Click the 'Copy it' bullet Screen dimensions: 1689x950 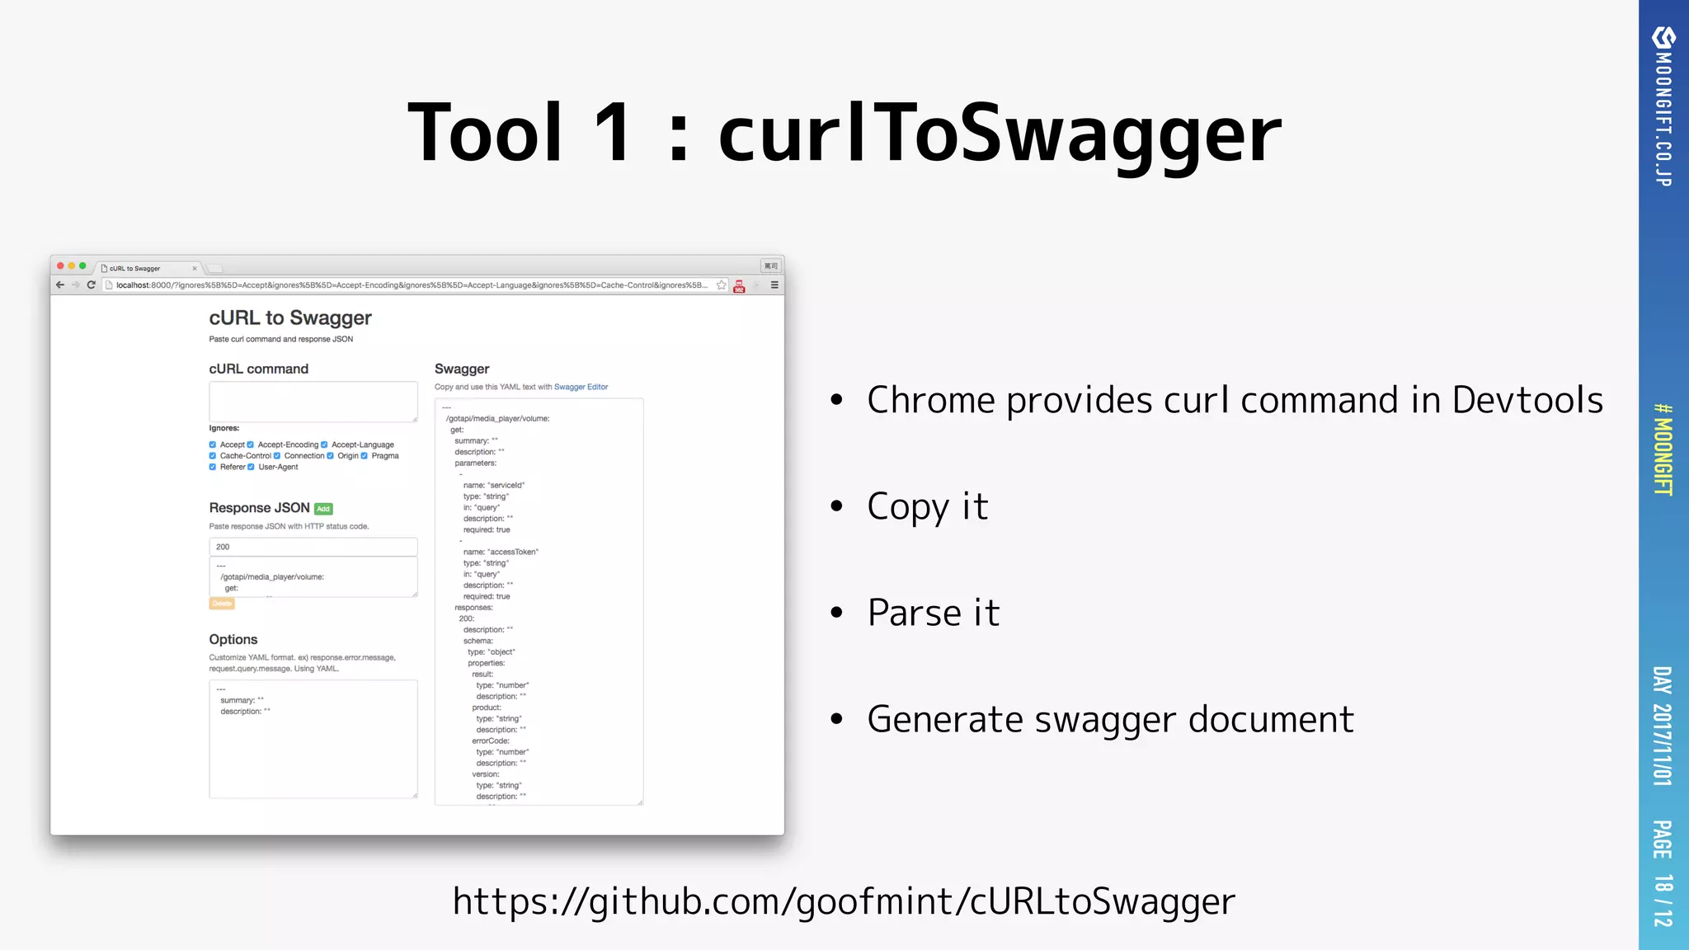[x=927, y=506]
